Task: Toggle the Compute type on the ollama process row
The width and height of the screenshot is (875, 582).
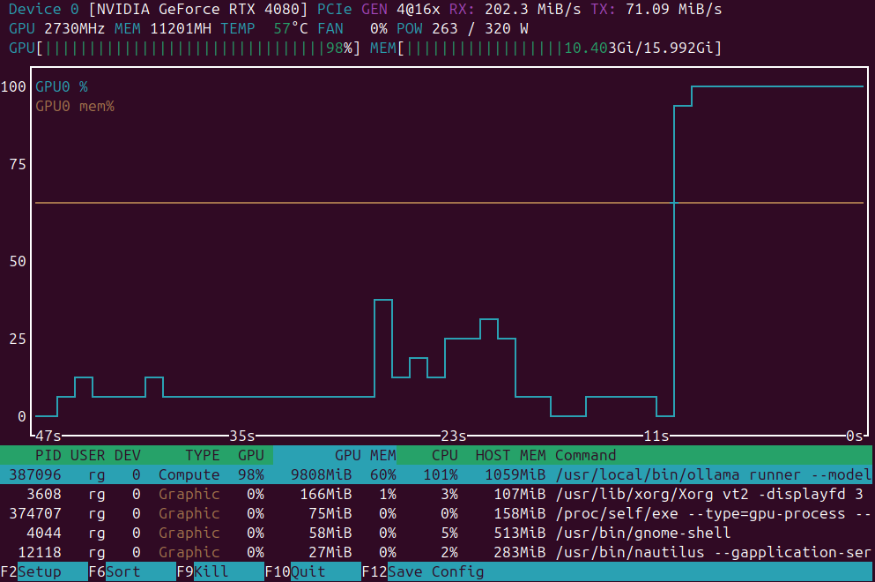Action: (x=188, y=474)
